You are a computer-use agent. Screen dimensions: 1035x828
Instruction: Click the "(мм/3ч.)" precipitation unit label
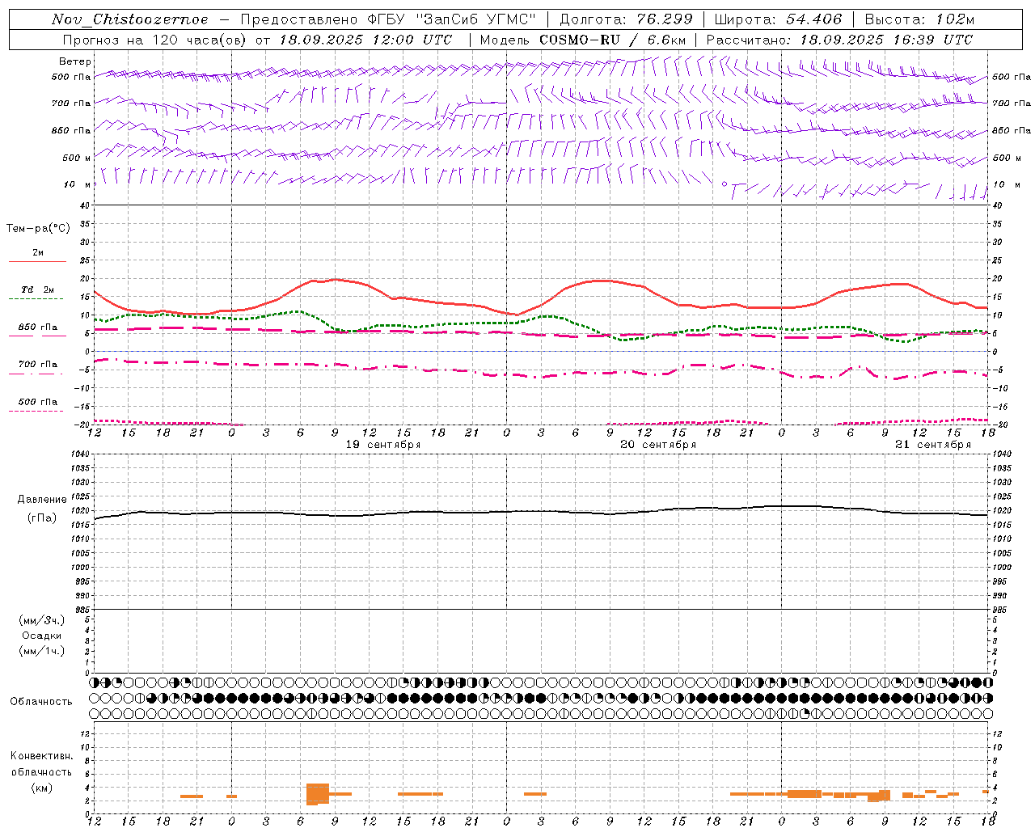pos(41,621)
